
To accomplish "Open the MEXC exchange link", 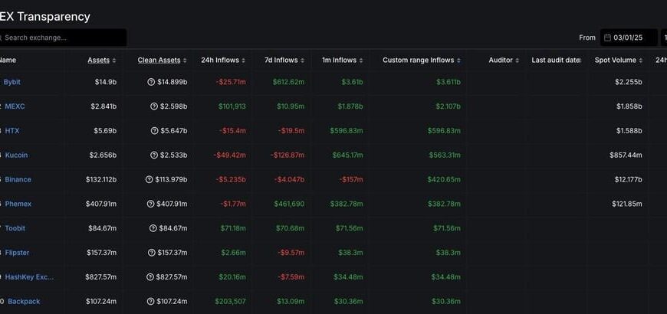I will point(15,106).
